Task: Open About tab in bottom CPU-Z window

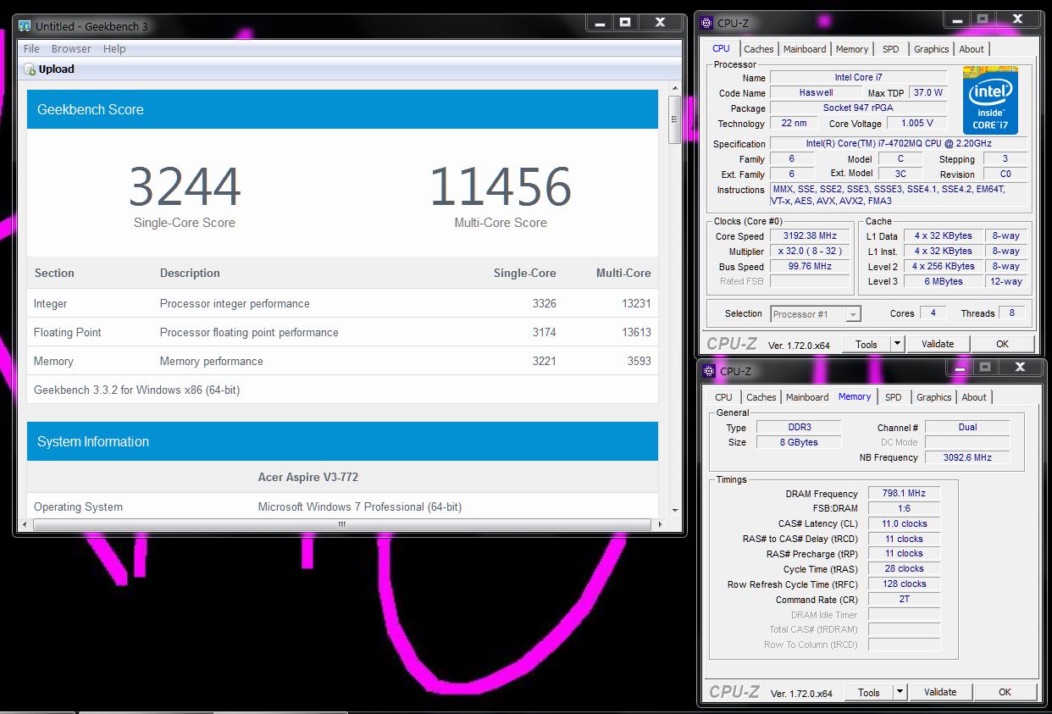Action: 974,397
